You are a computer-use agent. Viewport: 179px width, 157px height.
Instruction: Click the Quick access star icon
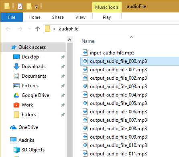click(14, 47)
